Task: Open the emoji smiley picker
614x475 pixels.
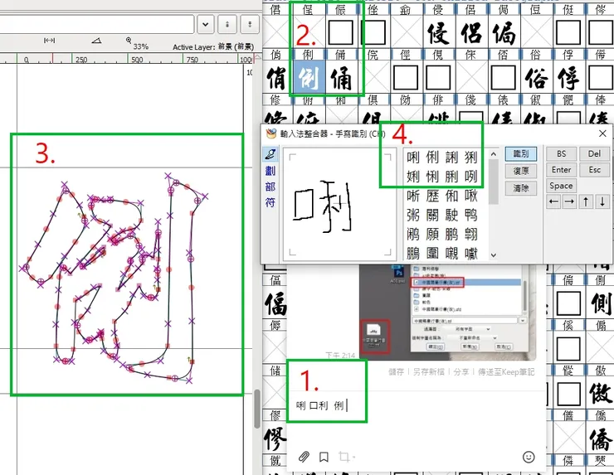Action: click(x=529, y=457)
